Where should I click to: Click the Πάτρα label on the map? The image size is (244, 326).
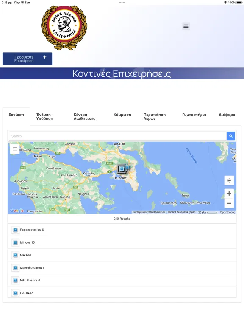tap(37, 156)
